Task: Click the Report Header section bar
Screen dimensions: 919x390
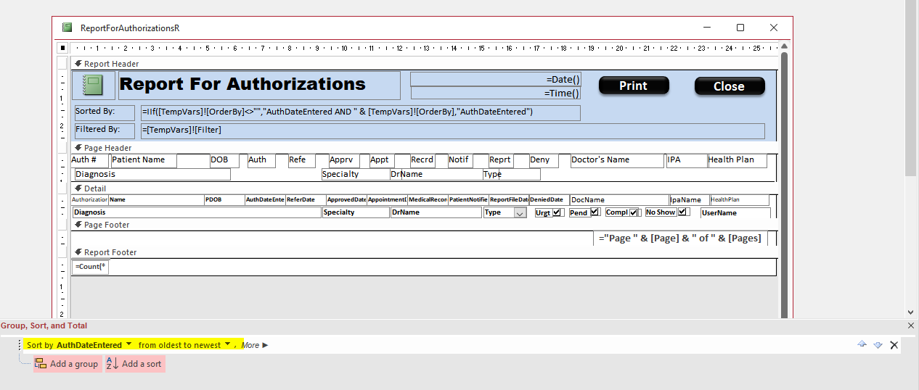Action: [x=424, y=64]
